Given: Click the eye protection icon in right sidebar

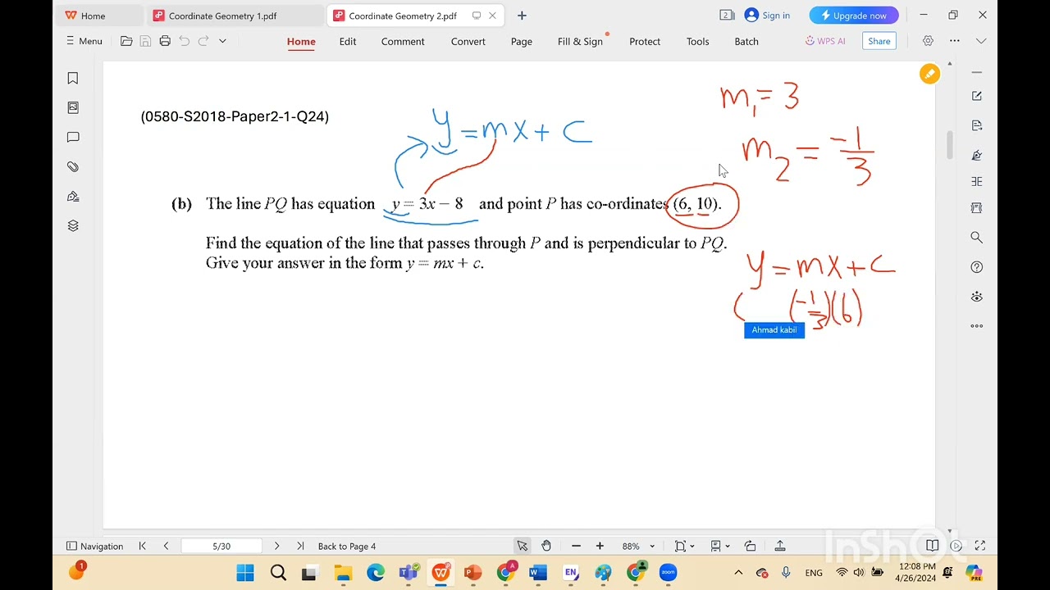Looking at the screenshot, I should [977, 297].
